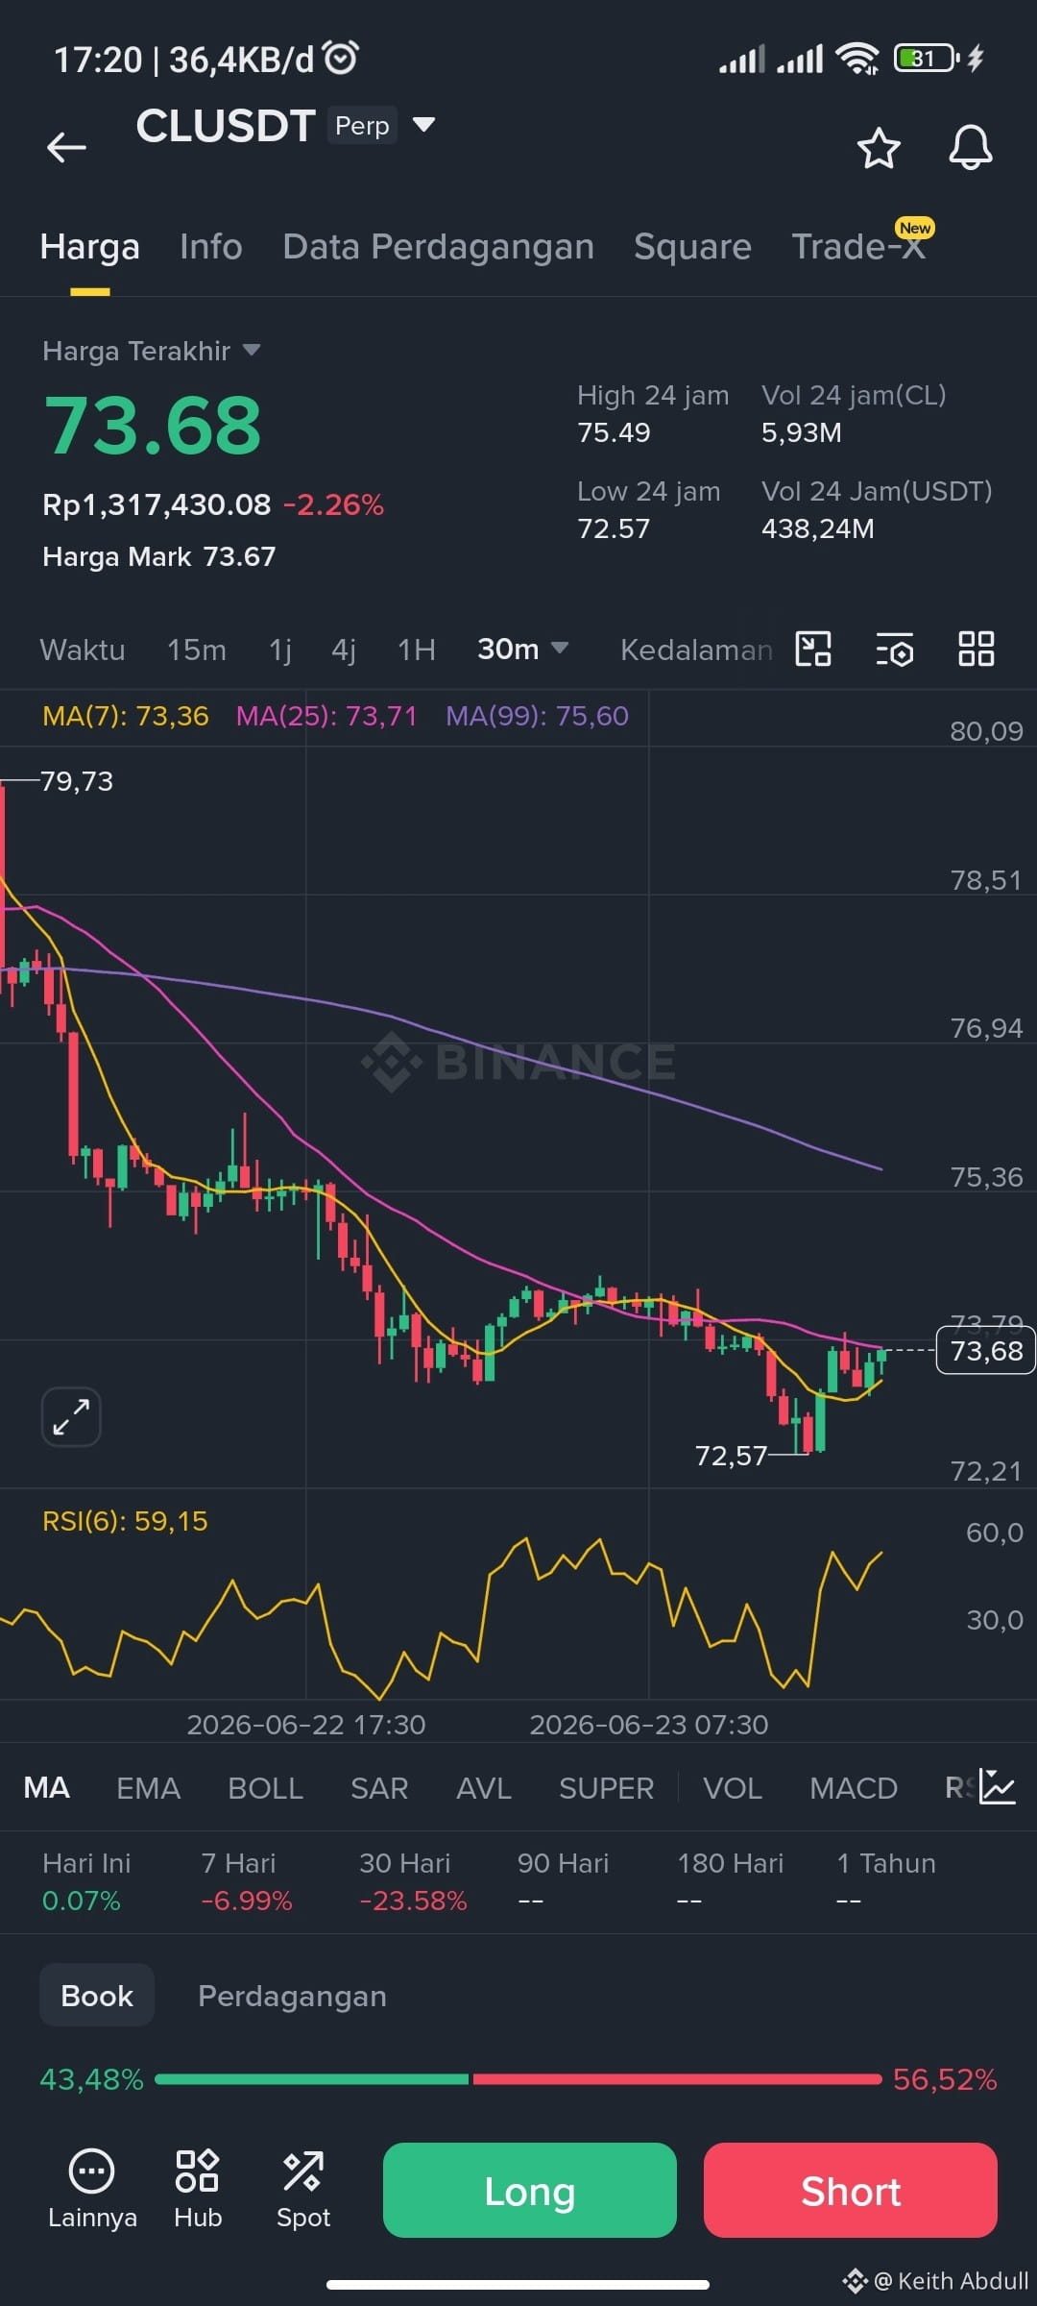This screenshot has height=2306, width=1037.
Task: Tap the battery status icon
Action: click(x=926, y=59)
